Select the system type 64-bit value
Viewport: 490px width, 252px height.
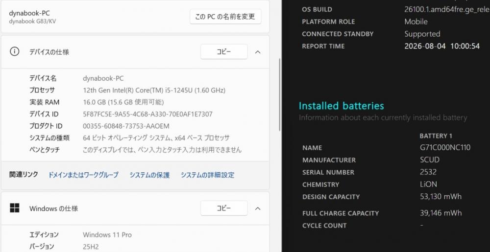coord(156,138)
